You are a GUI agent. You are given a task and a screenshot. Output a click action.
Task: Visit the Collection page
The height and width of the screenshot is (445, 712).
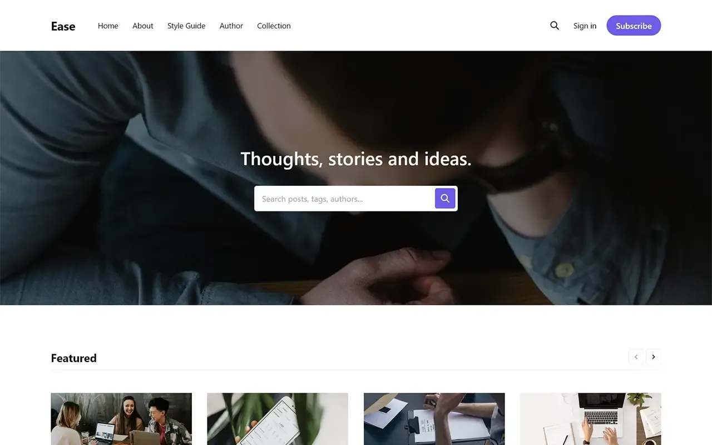click(274, 26)
